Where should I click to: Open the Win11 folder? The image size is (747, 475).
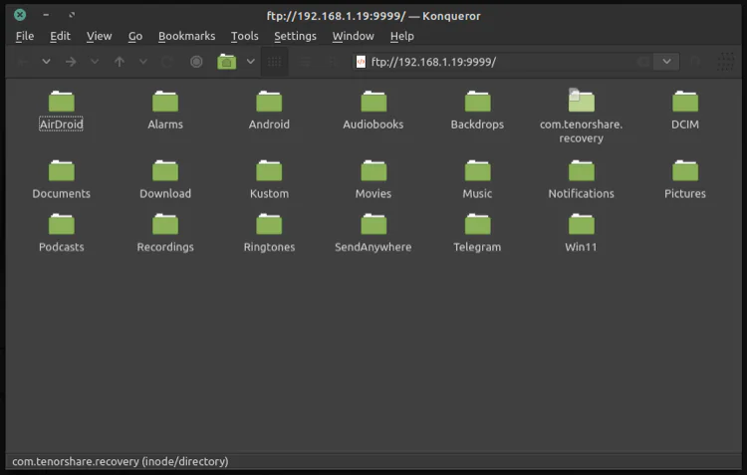click(x=582, y=233)
